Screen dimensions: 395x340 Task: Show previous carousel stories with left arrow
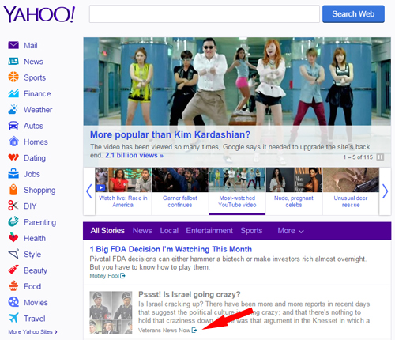(89, 191)
